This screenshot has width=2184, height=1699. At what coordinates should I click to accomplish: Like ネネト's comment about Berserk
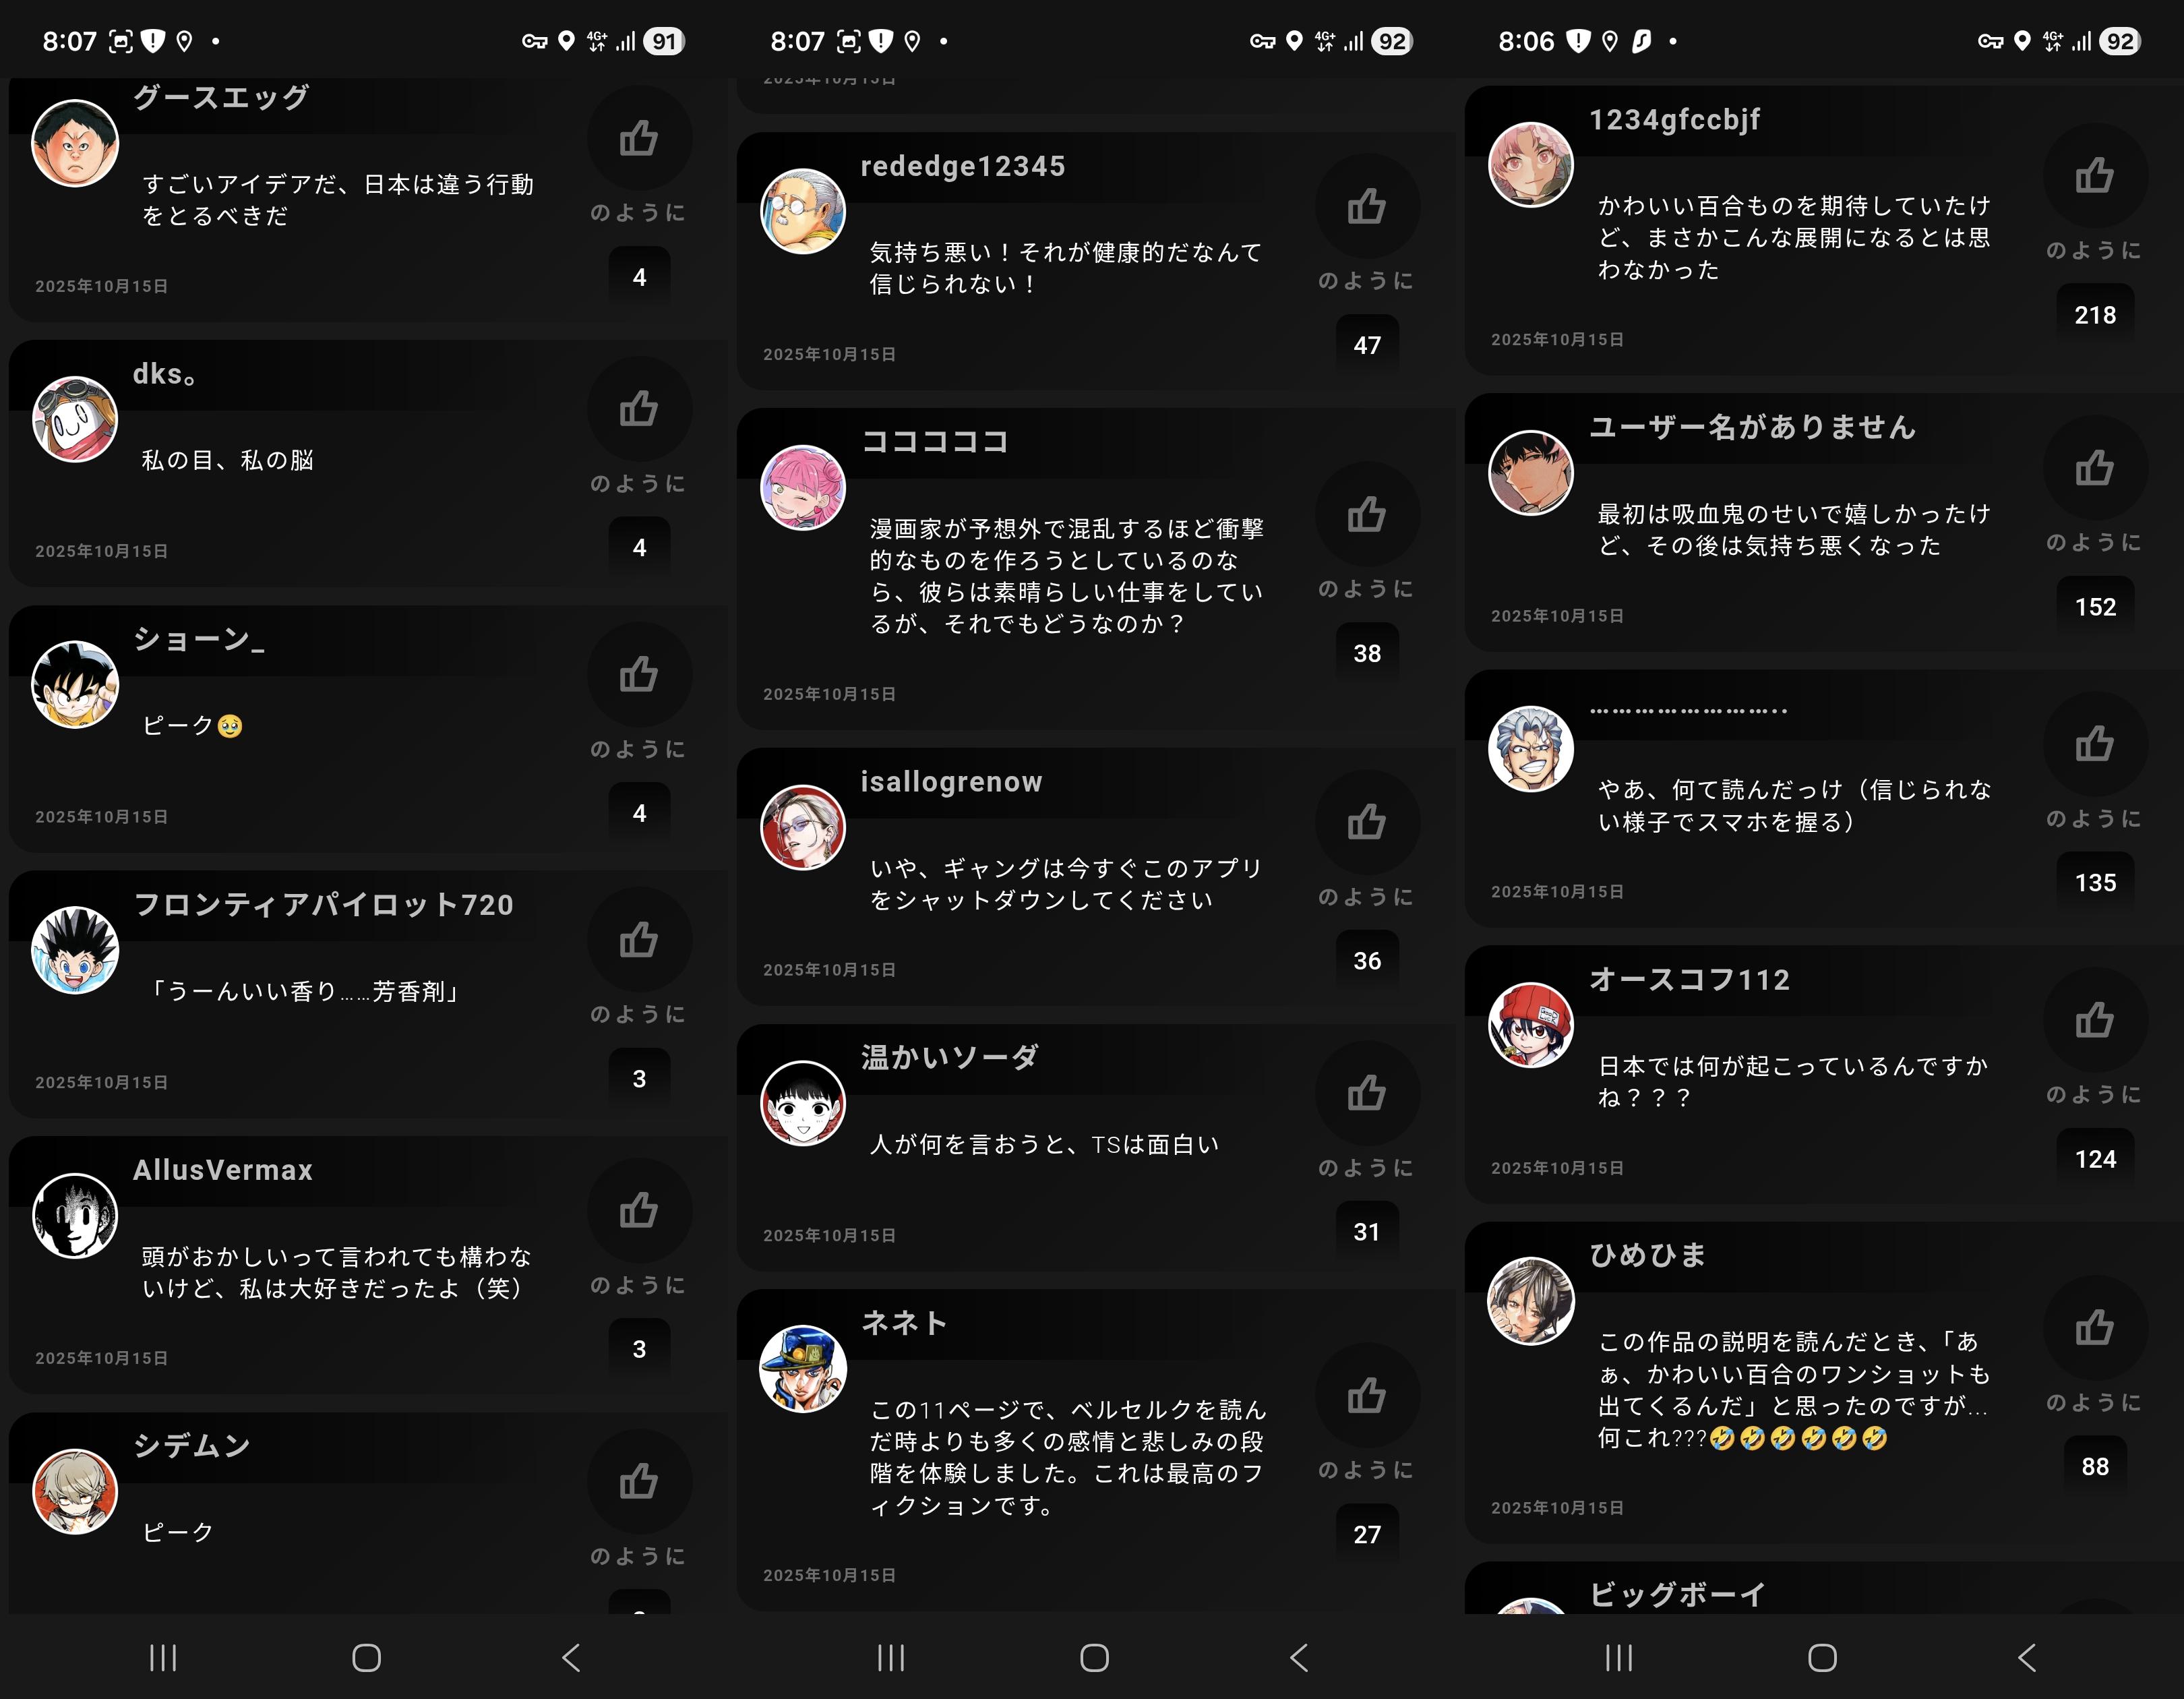click(1367, 1395)
